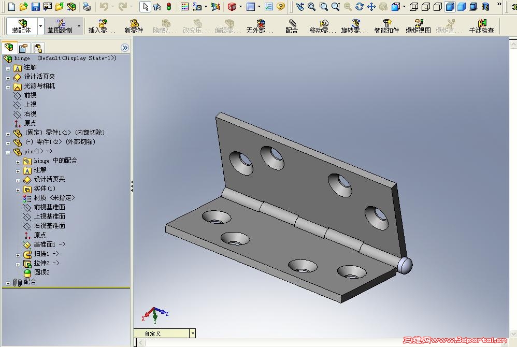
Task: Expand the panel with the double-chevron button
Action: click(125, 48)
